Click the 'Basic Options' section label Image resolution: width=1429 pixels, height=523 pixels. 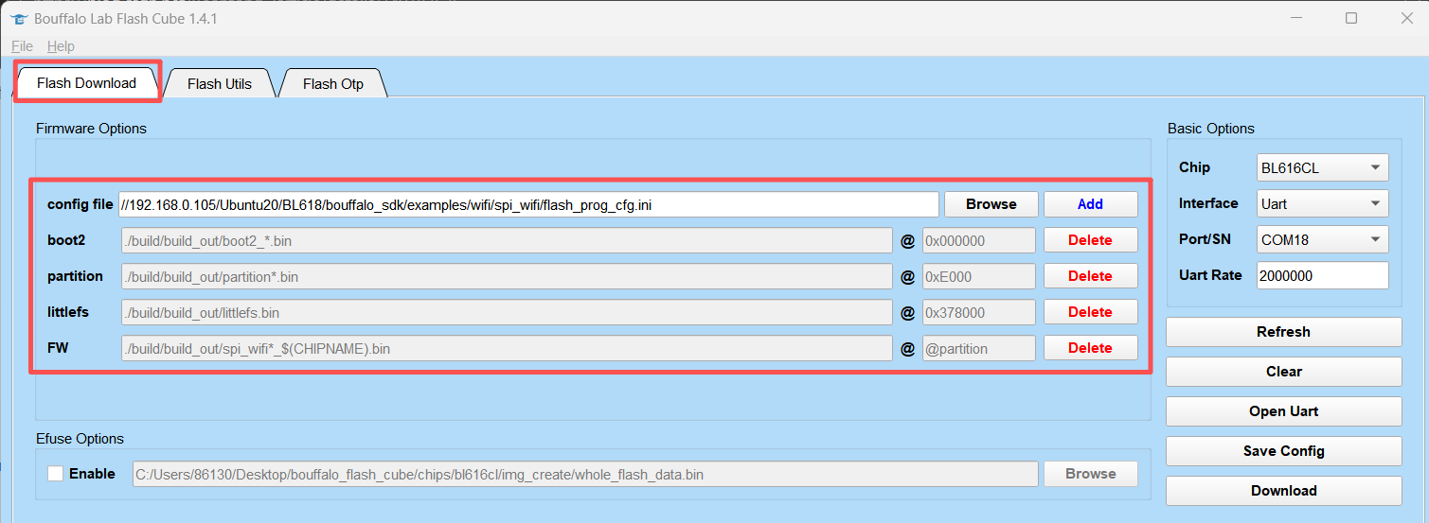1211,128
